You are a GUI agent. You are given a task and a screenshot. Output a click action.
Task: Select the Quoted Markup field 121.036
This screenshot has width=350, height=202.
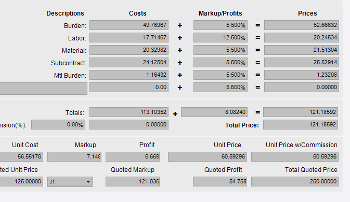tap(133, 182)
